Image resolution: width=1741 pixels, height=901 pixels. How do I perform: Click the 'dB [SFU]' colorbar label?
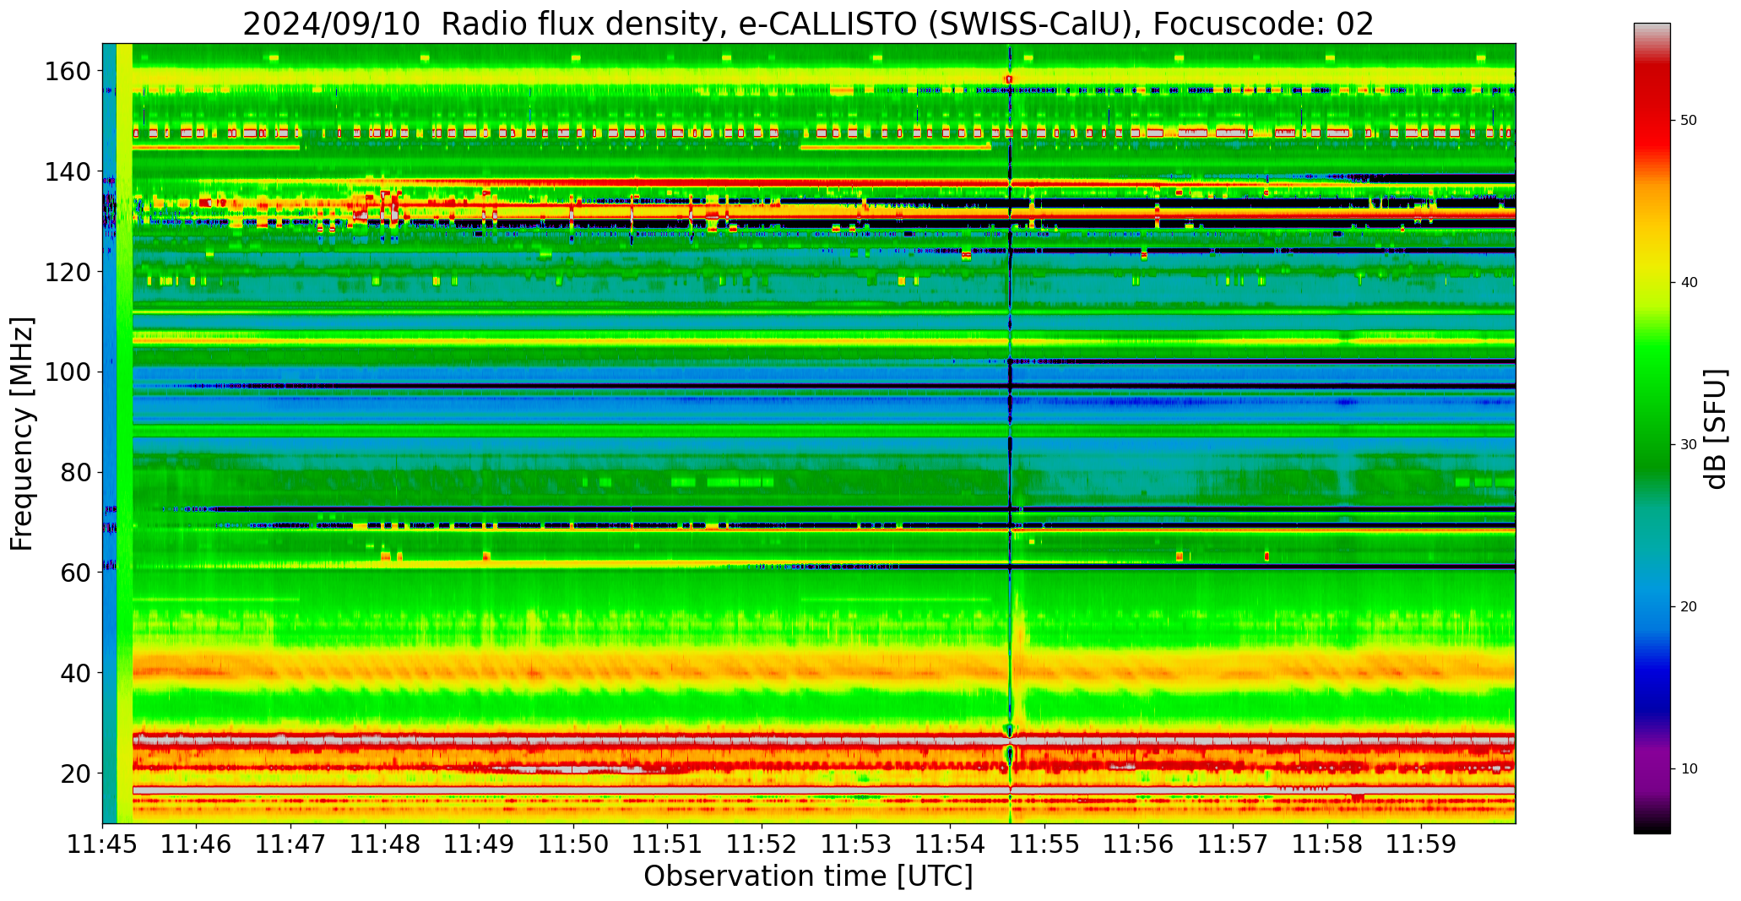pyautogui.click(x=1716, y=429)
